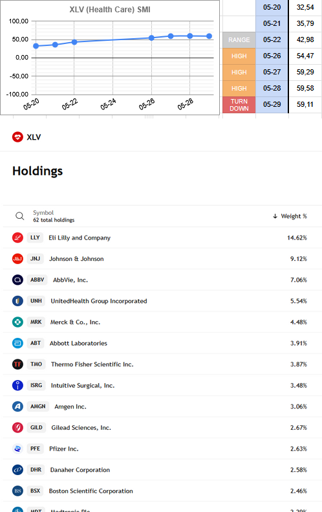
Task: Select the AbbVie logo icon
Action: [x=17, y=280]
